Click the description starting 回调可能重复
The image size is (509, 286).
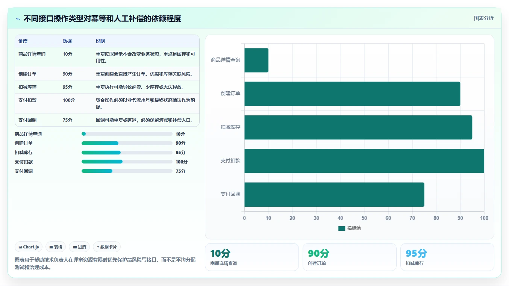pyautogui.click(x=145, y=120)
